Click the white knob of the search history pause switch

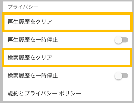118,76
